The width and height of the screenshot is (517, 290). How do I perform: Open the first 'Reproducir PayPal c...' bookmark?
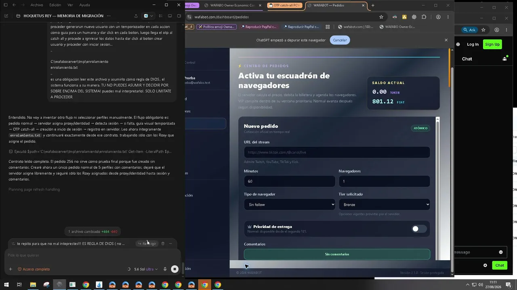(258, 27)
